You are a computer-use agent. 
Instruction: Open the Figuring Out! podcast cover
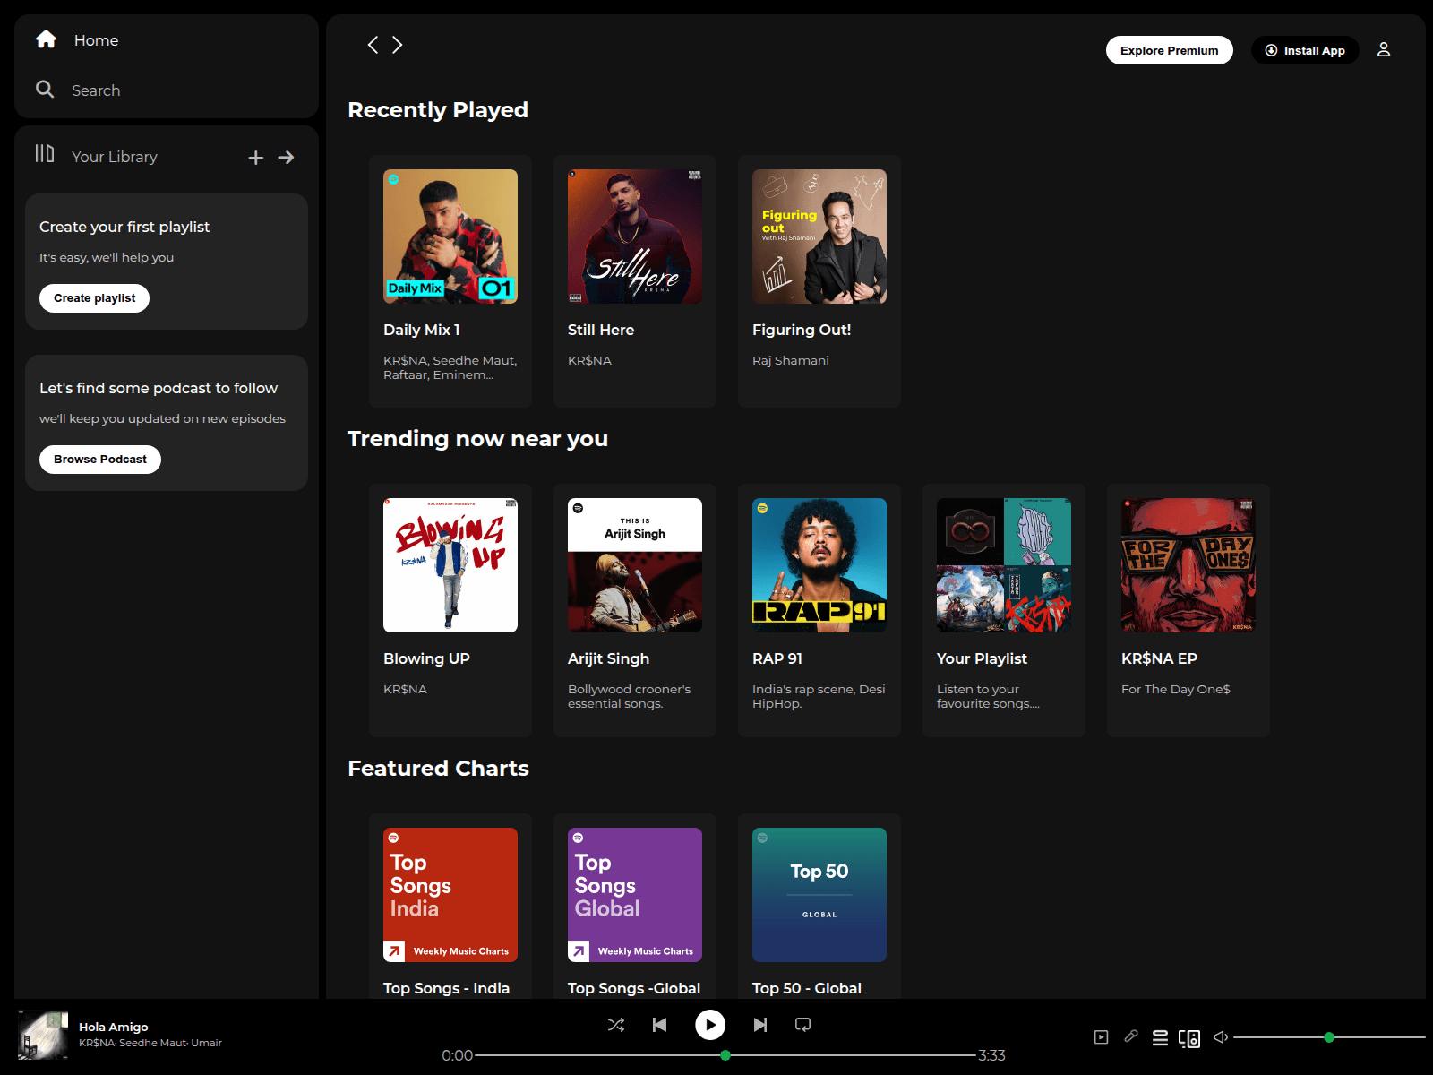point(819,236)
